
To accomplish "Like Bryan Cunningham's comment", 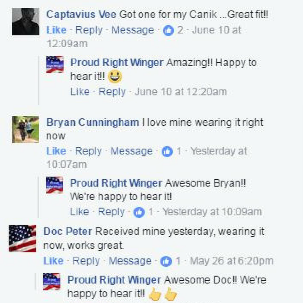I will (x=56, y=151).
